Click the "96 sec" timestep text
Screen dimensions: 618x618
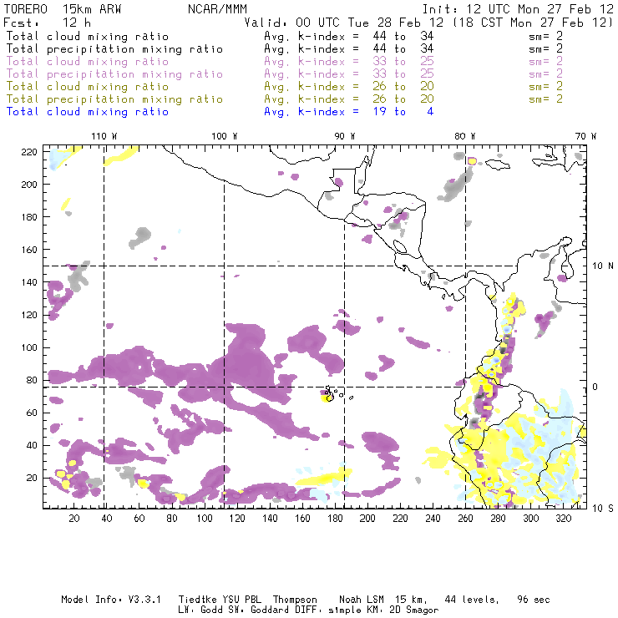(x=534, y=600)
